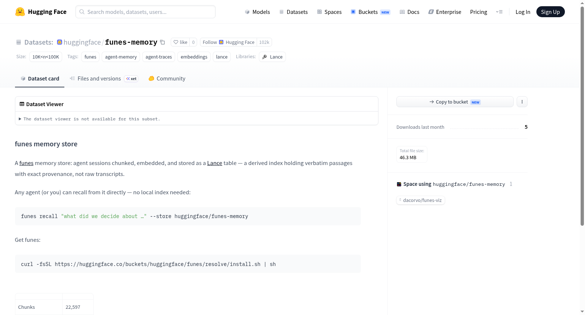
Task: Click the huggingface owner link
Action: 82,42
